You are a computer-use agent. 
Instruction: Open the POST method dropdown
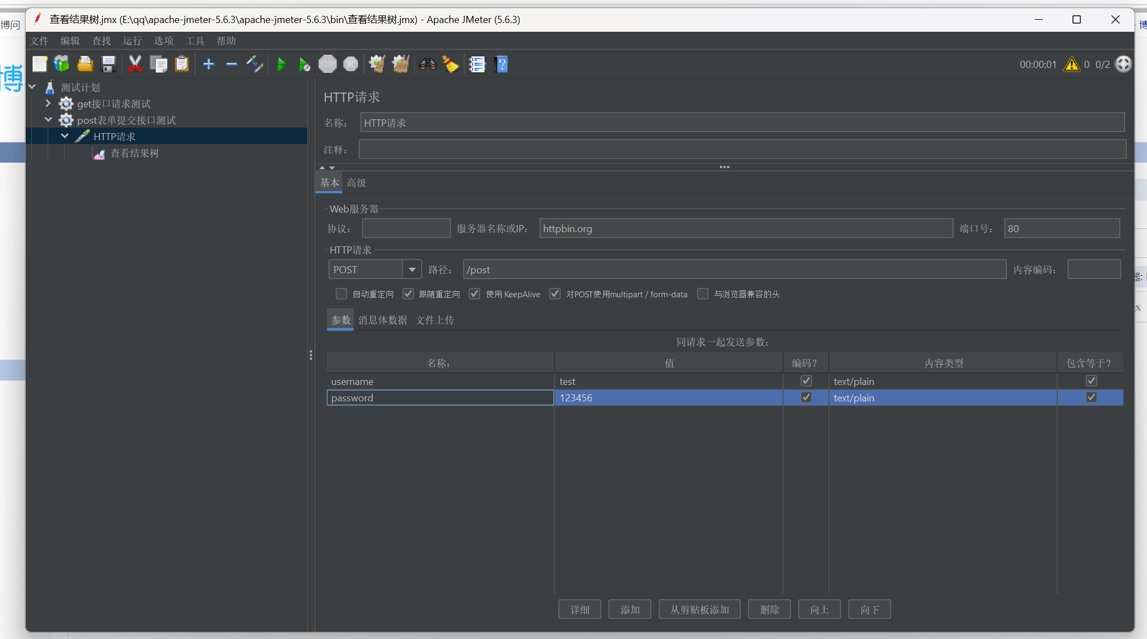pyautogui.click(x=412, y=269)
